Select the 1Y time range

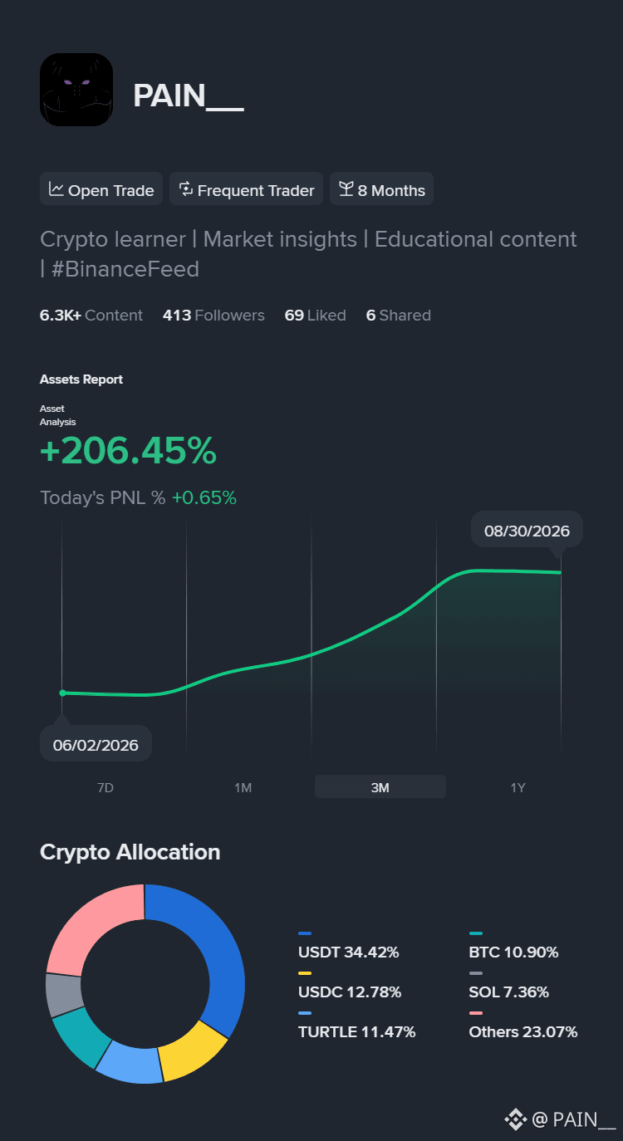coord(518,787)
